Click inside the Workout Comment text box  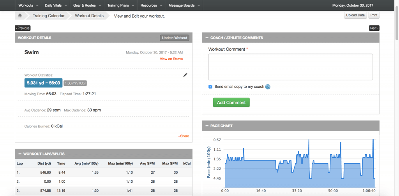click(290, 67)
